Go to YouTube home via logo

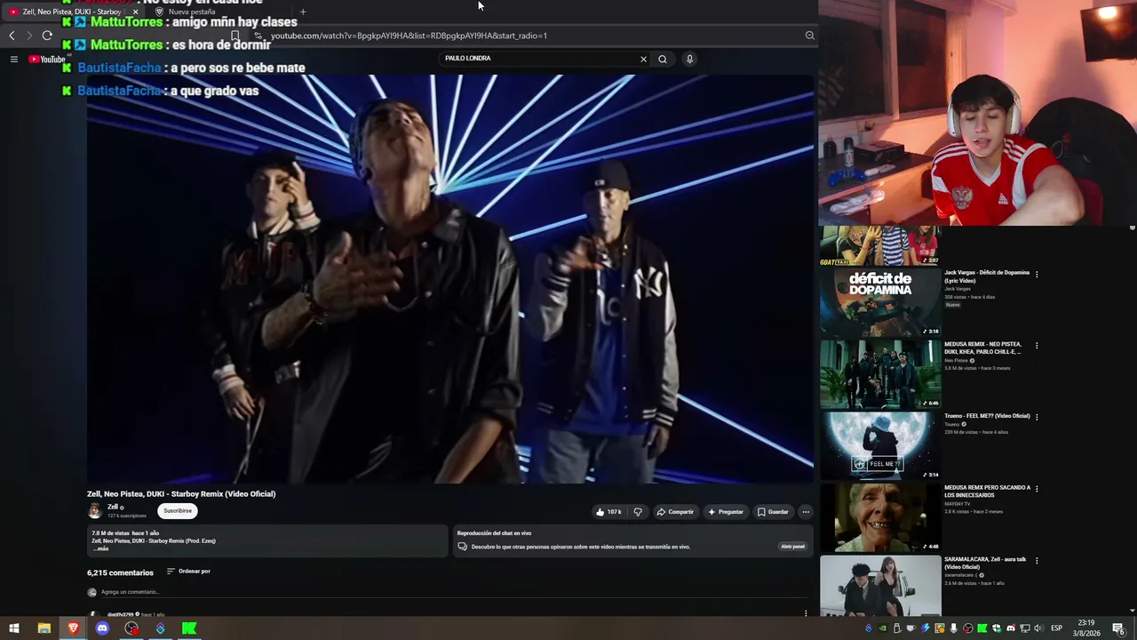pos(47,60)
